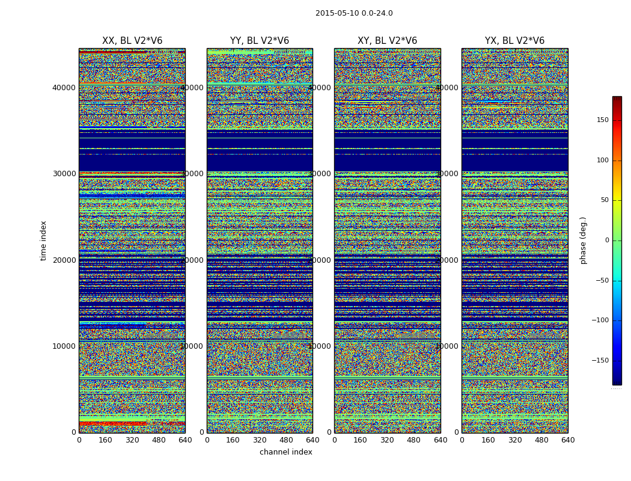Pick the dark red top of colorbar
This screenshot has width=631, height=481.
pyautogui.click(x=617, y=99)
